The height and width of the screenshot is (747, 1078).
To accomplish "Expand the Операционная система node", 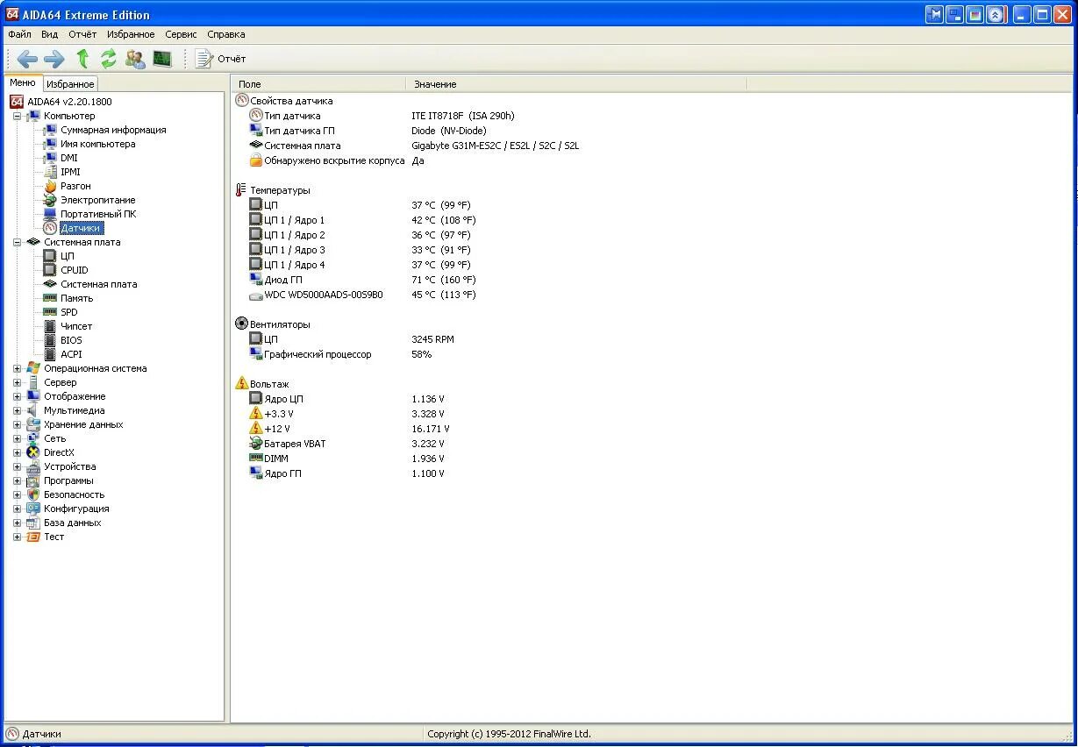I will tap(17, 368).
